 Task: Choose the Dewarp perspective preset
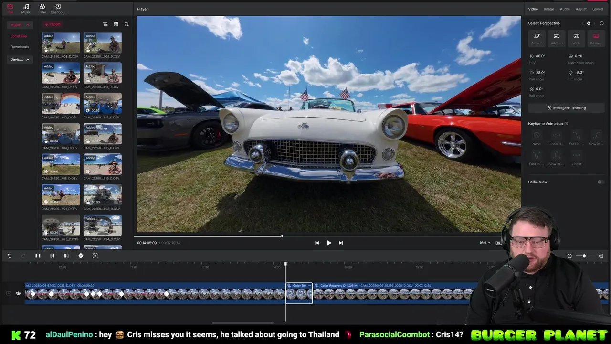[596, 38]
